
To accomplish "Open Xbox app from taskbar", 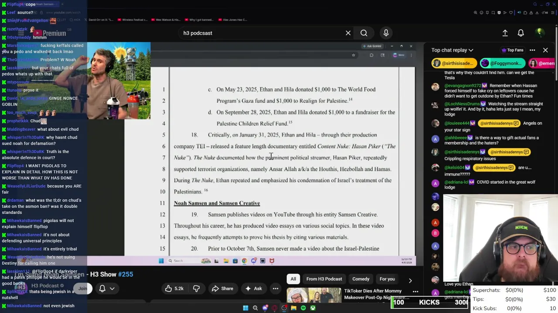I will pos(313,308).
